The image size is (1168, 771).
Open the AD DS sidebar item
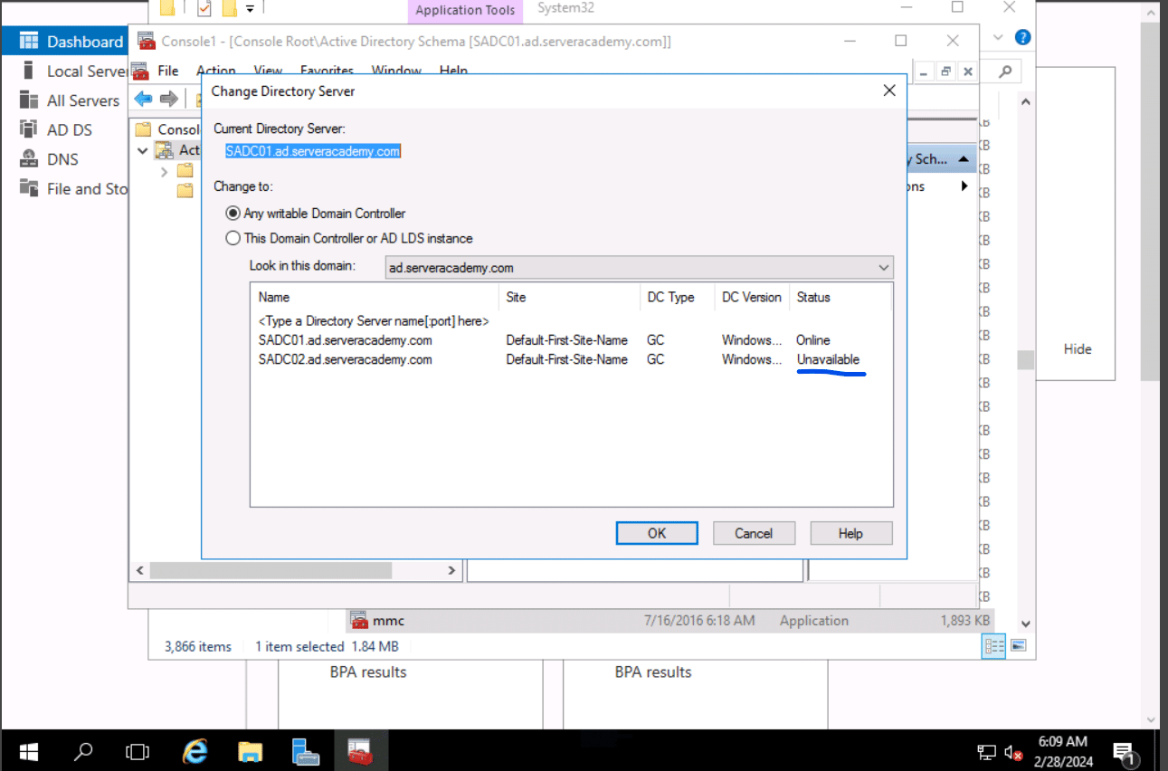70,129
